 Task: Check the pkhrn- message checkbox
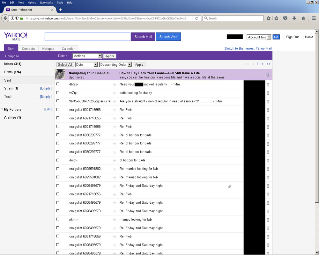[x=58, y=219]
